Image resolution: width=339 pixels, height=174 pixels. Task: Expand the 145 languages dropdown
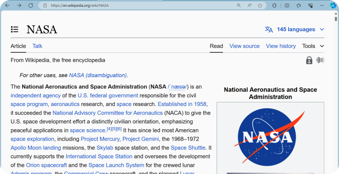[295, 30]
